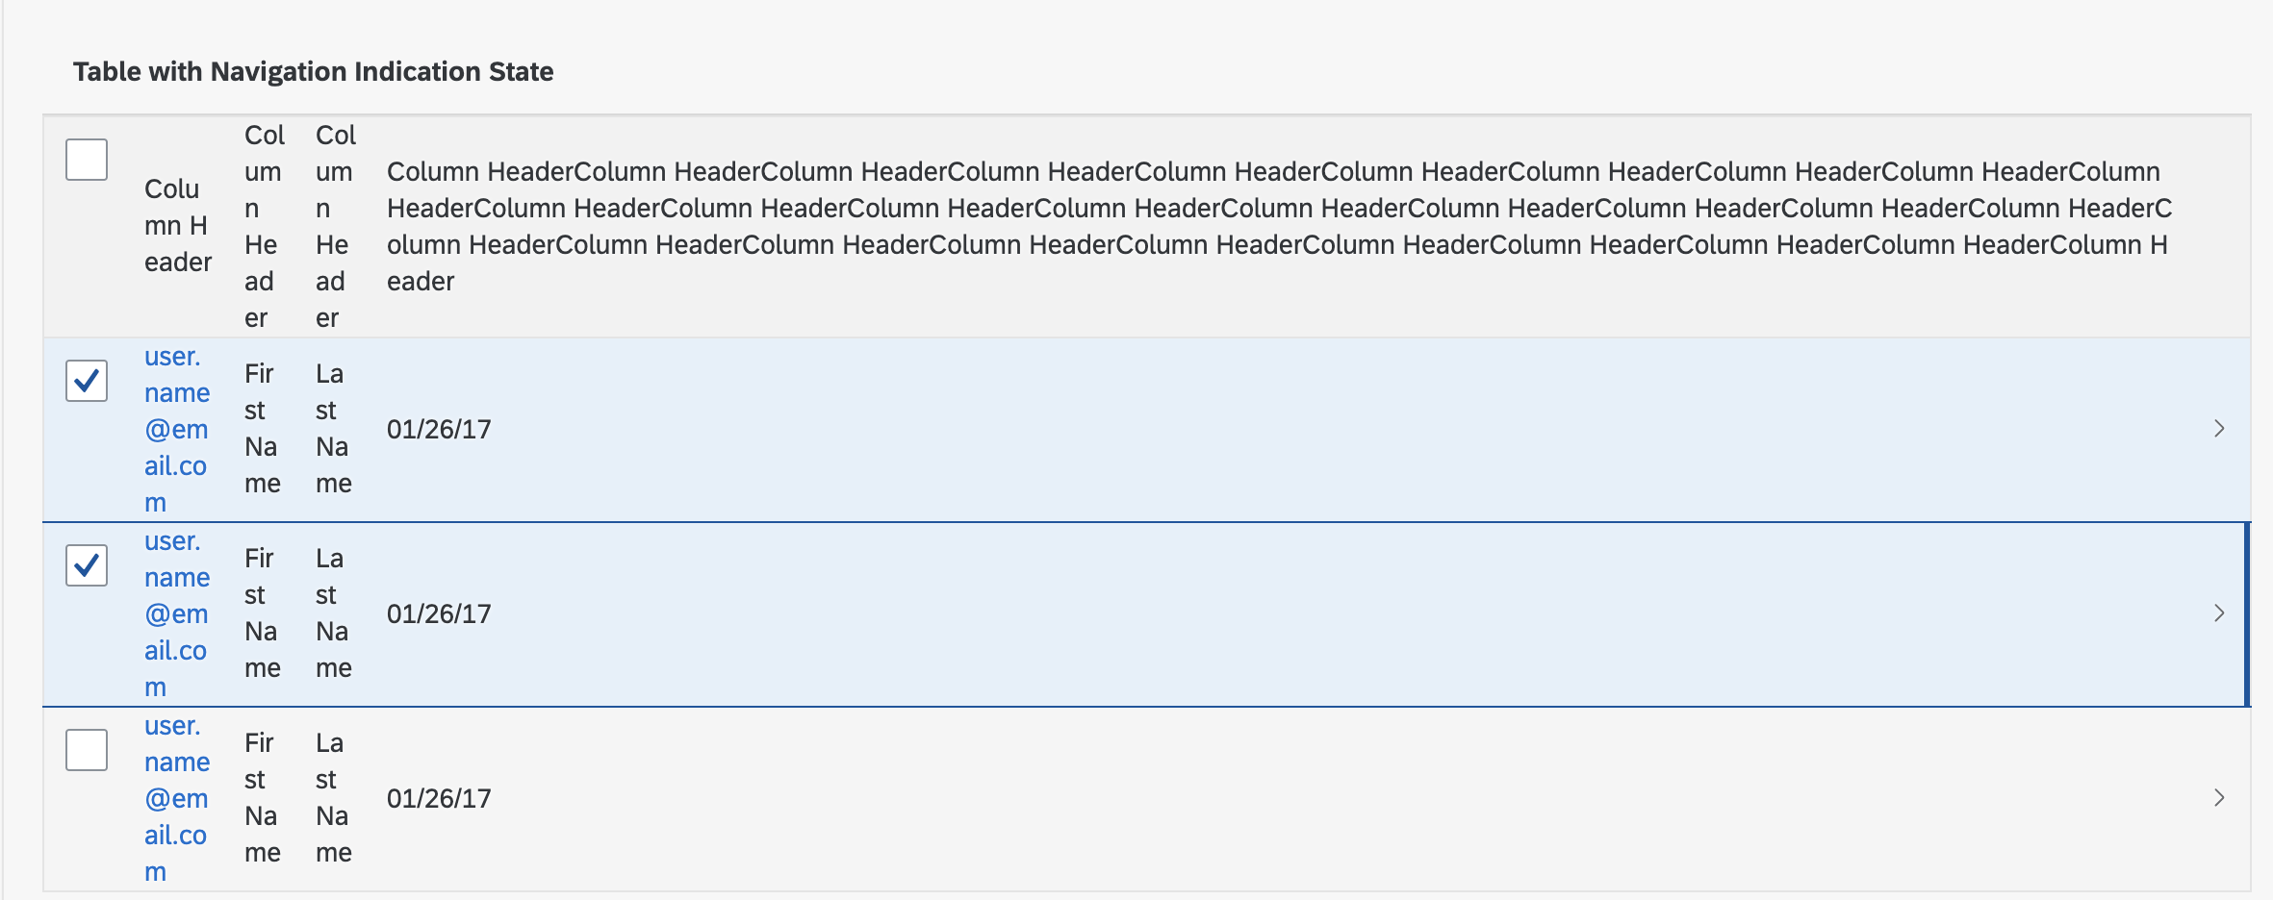Click the 01/26/17 date in third row
Viewport: 2273px width, 900px height.
tap(439, 798)
